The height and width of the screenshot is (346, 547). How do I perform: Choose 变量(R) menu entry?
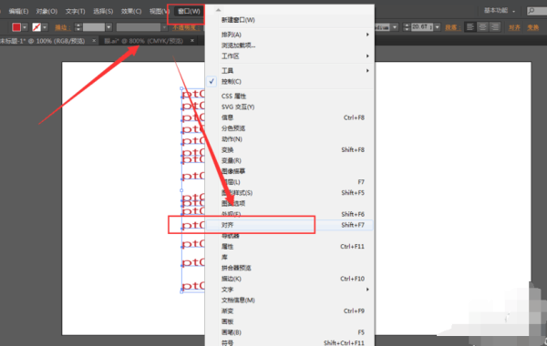coord(290,160)
